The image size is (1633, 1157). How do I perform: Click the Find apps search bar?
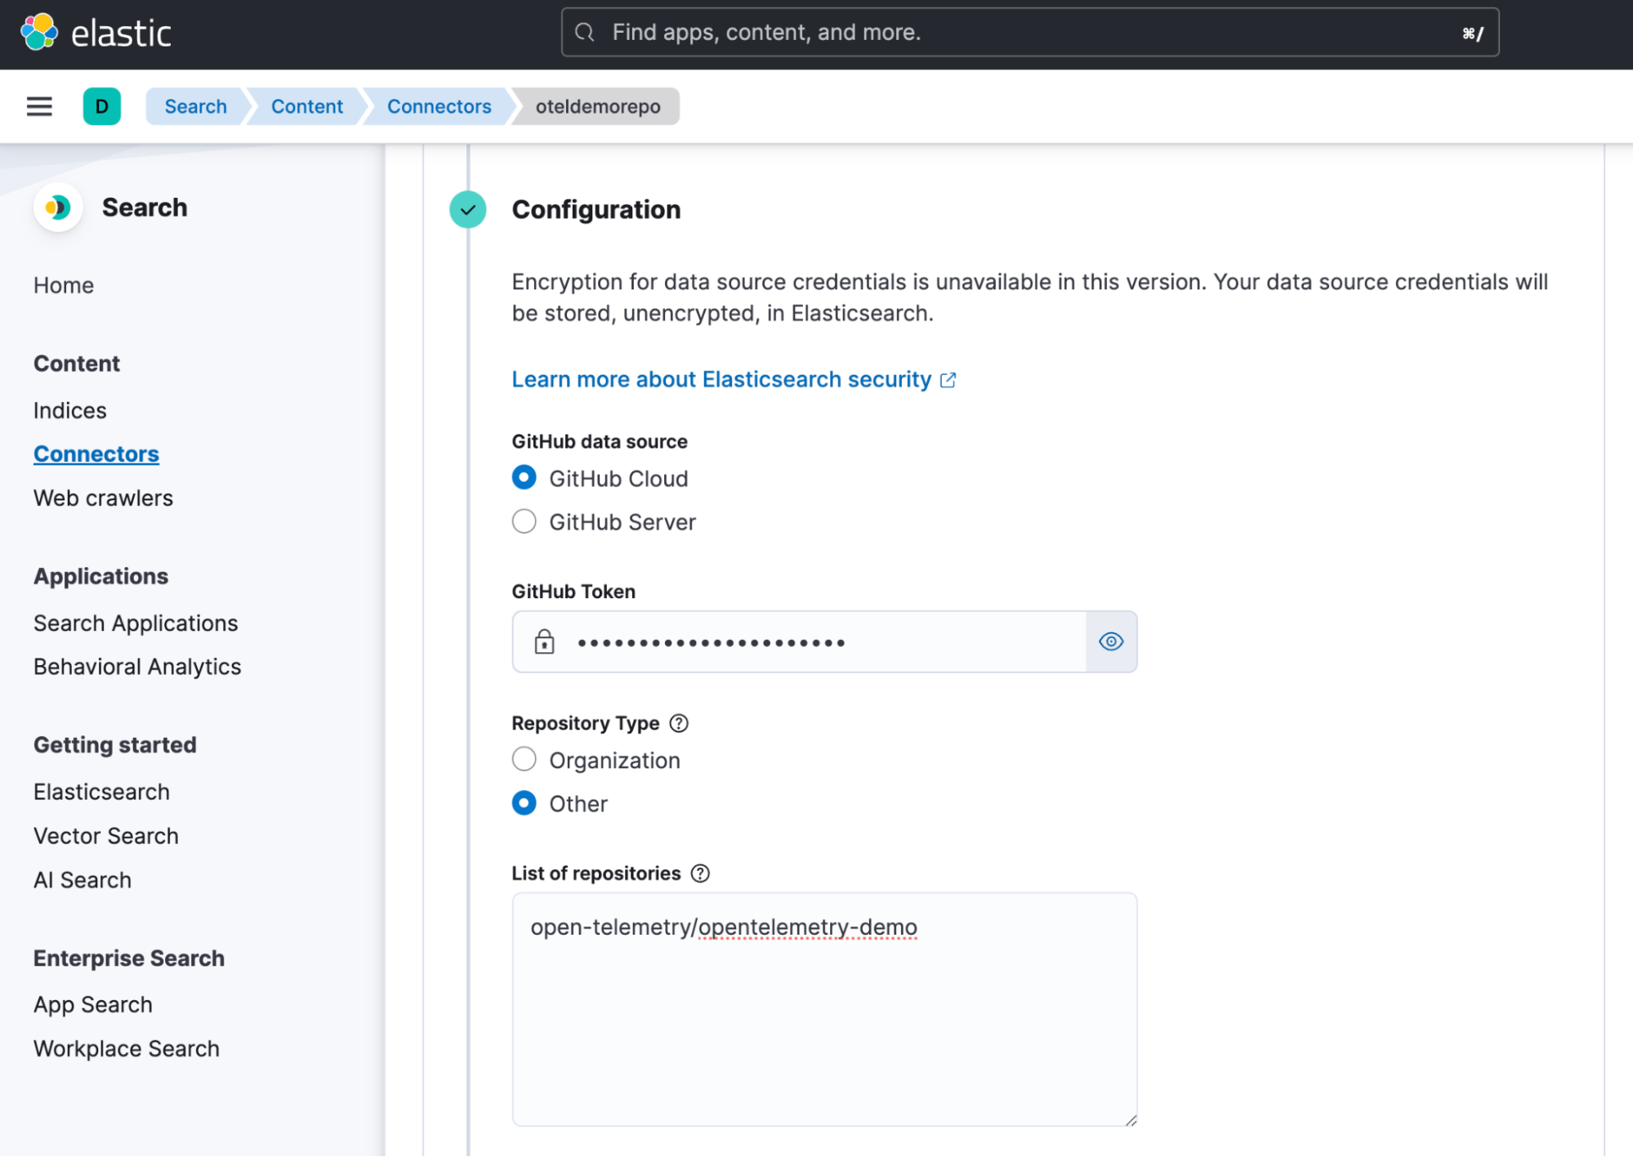coord(1029,33)
